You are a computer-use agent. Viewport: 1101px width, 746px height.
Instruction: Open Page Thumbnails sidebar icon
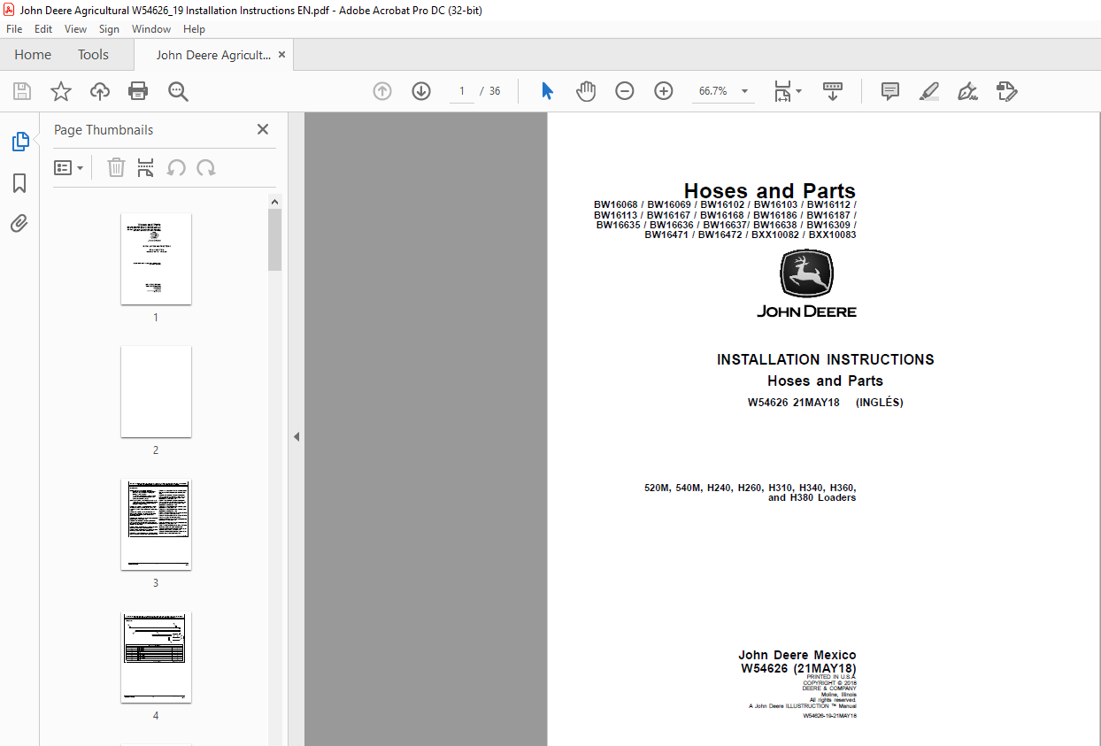pos(19,142)
